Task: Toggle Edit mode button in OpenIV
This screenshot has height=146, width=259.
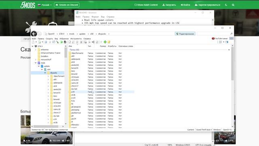Action: coord(185,34)
